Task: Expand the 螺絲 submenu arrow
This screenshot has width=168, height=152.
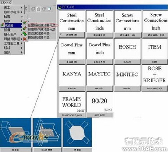Action: pyautogui.click(x=22, y=48)
